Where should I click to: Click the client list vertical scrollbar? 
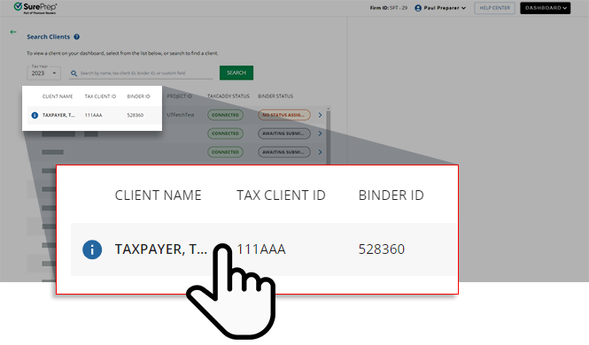[x=329, y=135]
